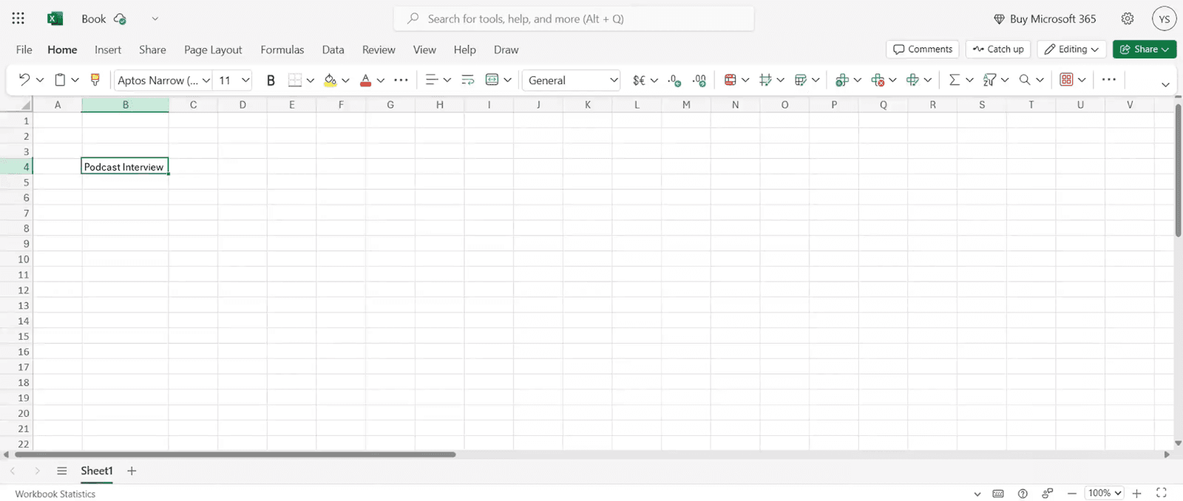
Task: Click the Undo arrow icon
Action: (24, 80)
